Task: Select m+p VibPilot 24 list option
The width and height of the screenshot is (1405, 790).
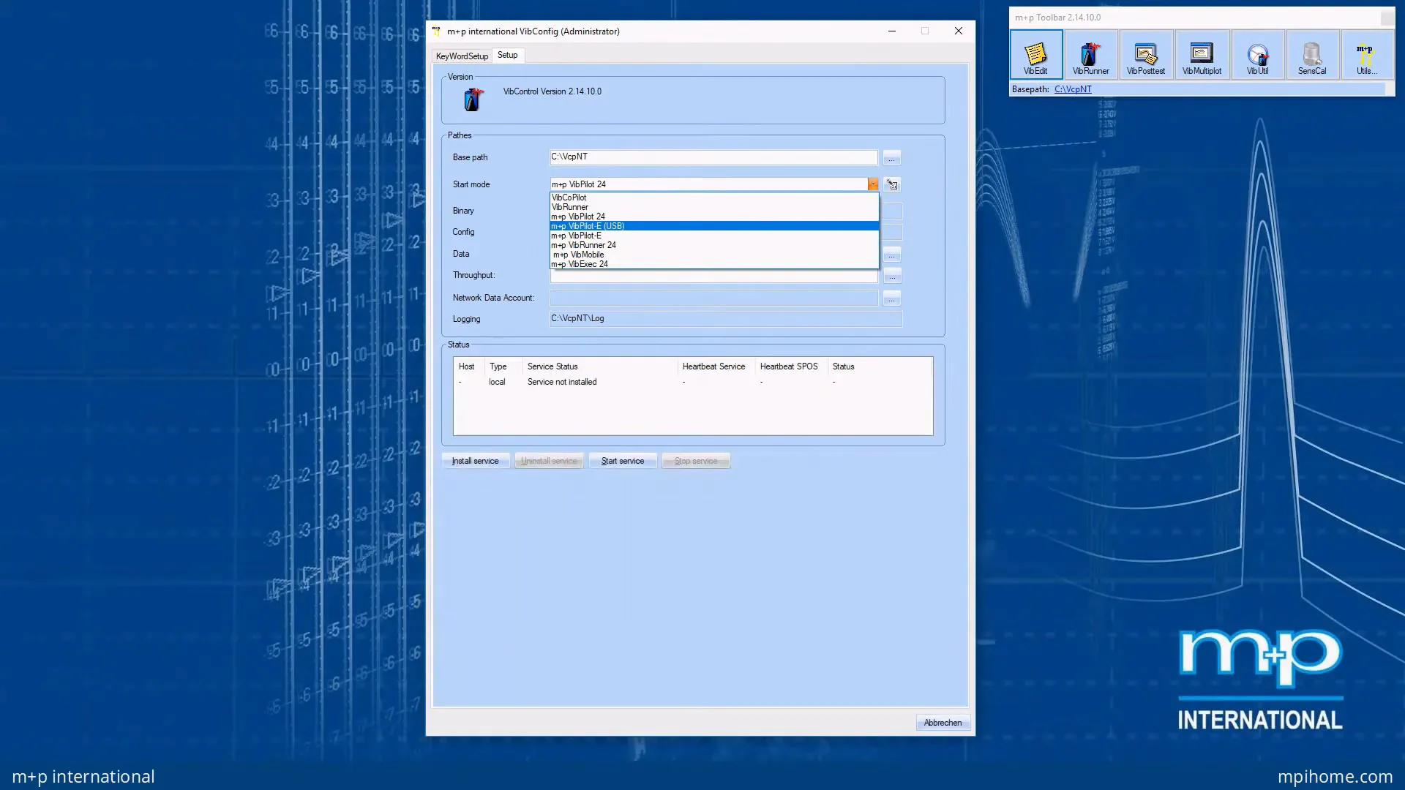Action: coord(714,217)
